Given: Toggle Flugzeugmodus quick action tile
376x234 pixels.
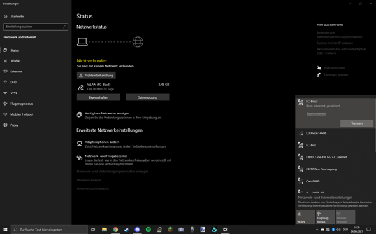Looking at the screenshot, I should coord(326,217).
